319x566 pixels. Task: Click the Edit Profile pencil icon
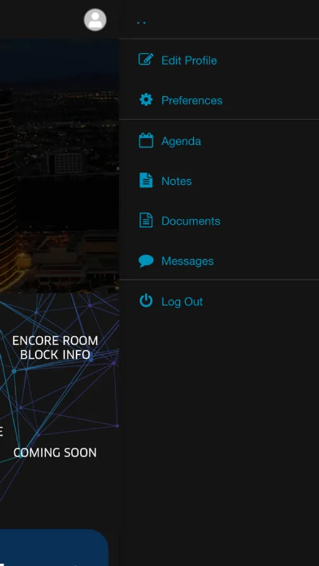pyautogui.click(x=146, y=59)
